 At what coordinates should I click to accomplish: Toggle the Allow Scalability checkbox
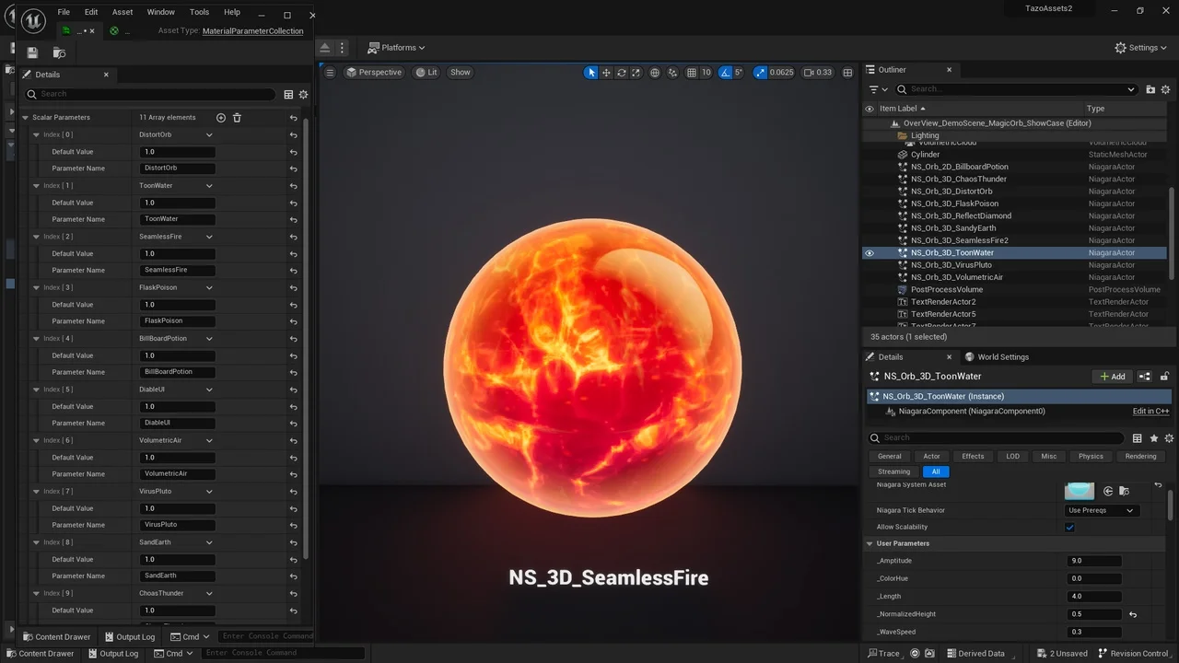coord(1069,528)
